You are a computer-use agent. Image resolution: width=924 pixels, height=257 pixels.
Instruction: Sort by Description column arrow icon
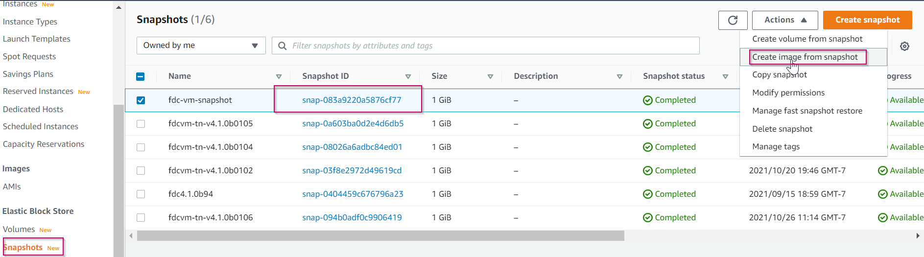[619, 76]
